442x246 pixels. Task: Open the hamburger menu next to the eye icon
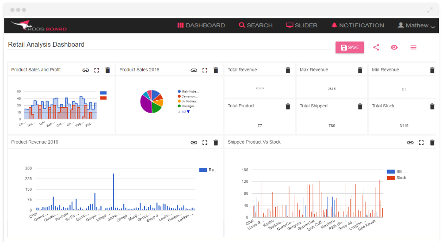click(413, 47)
